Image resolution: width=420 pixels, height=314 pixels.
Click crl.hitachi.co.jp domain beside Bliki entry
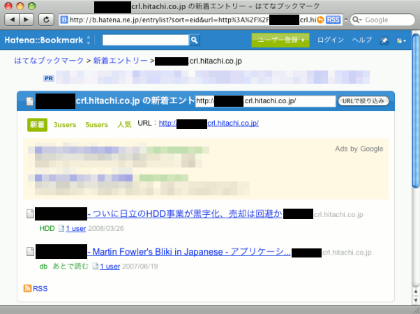click(x=347, y=253)
